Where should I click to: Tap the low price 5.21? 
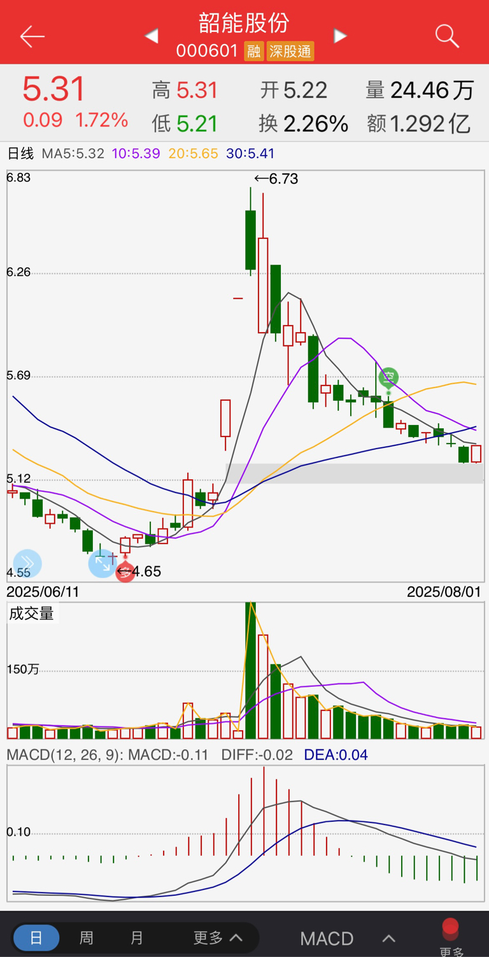pos(197,123)
